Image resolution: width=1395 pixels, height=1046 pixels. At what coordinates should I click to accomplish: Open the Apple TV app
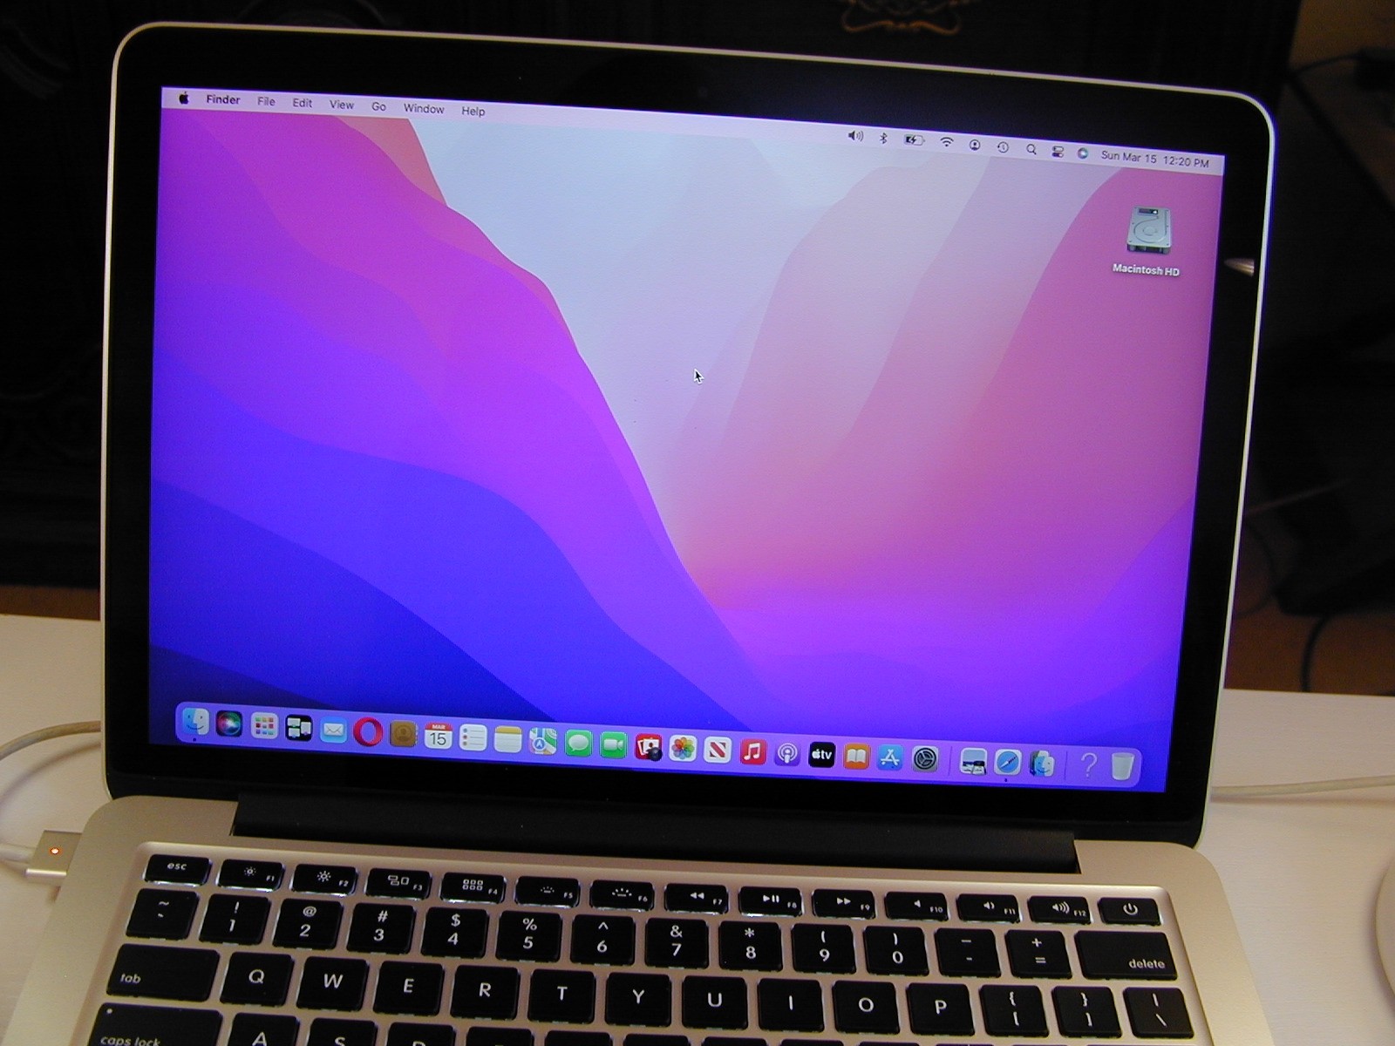[x=821, y=755]
